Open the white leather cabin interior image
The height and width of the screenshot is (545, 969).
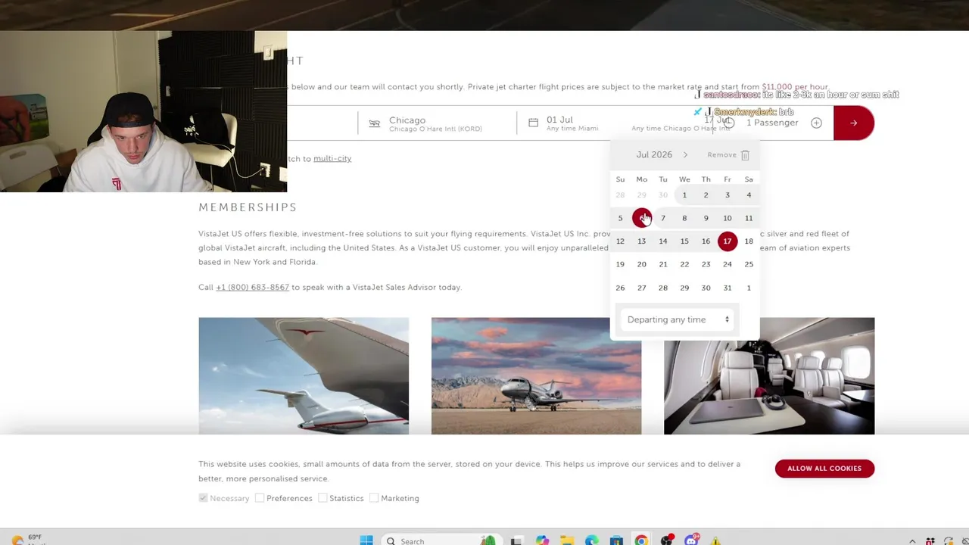tap(769, 376)
